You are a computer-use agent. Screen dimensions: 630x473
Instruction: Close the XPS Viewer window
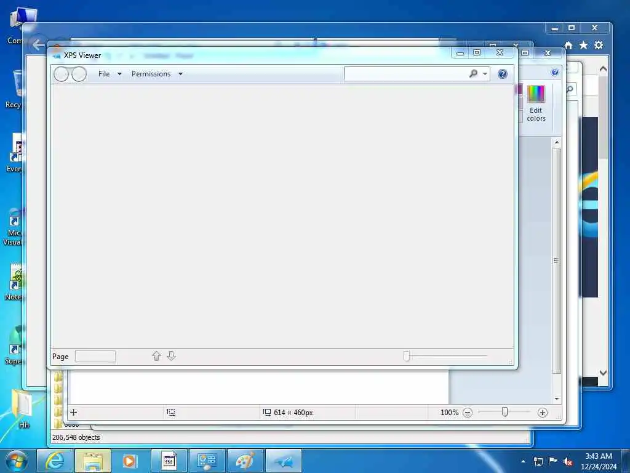(500, 53)
